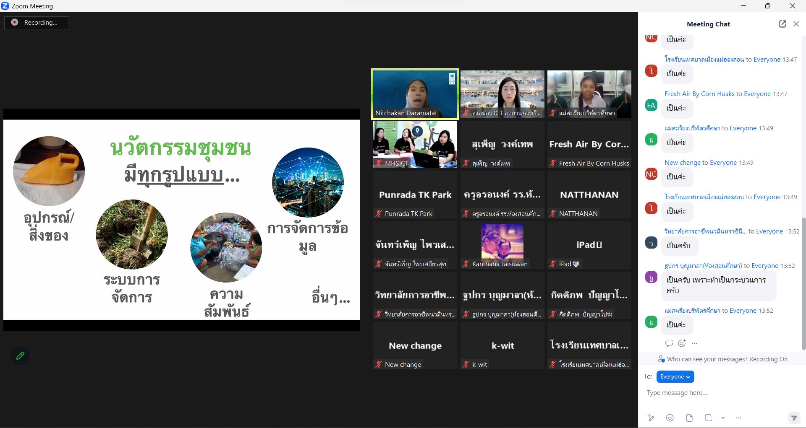
Task: Open the text formatting tool in chat
Action: (x=651, y=418)
